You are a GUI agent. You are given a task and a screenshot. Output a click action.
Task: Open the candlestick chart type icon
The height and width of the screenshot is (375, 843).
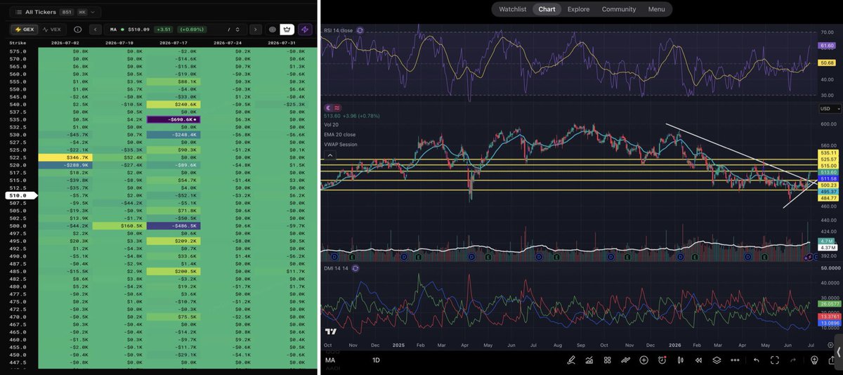coord(679,360)
